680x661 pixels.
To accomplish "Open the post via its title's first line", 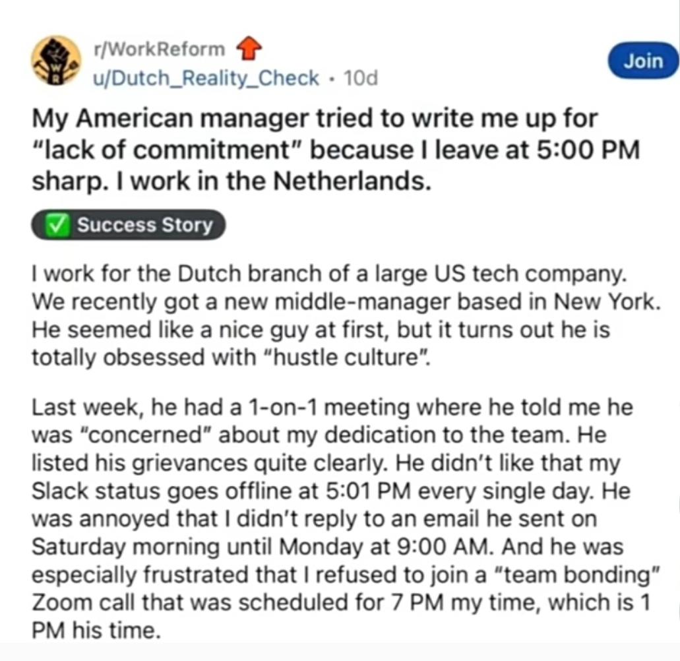I will click(315, 119).
